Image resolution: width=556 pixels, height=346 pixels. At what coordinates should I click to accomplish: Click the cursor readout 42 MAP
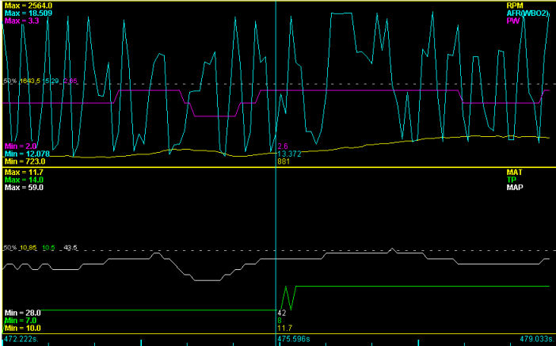[281, 313]
